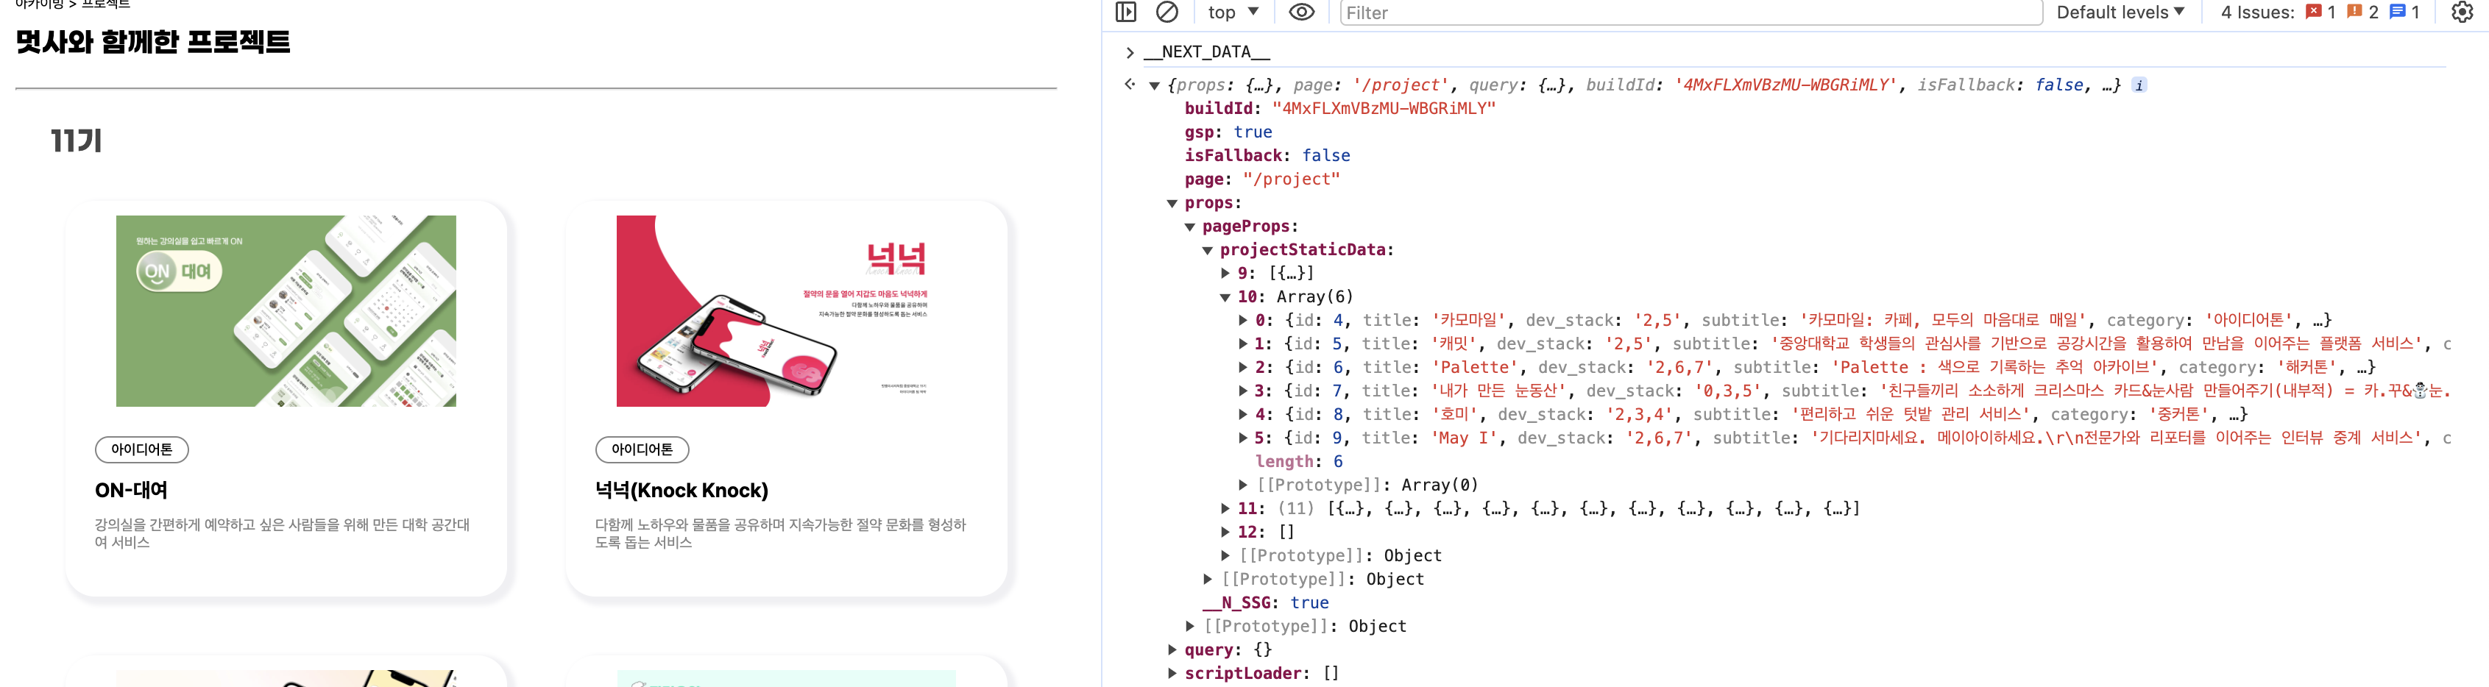Image resolution: width=2489 pixels, height=687 pixels.
Task: Open console settings gear icon
Action: [x=2462, y=13]
